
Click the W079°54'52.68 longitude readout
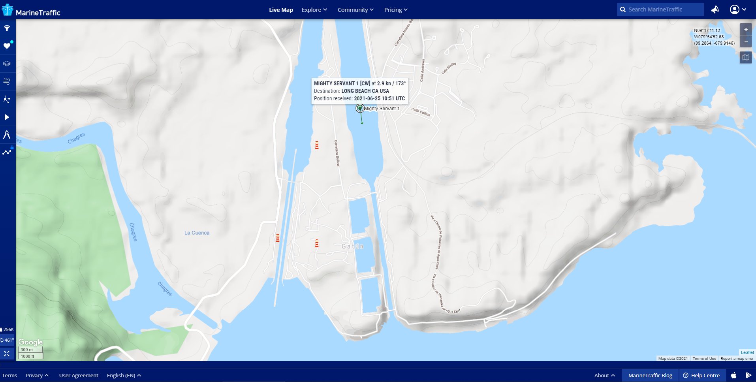coord(709,37)
